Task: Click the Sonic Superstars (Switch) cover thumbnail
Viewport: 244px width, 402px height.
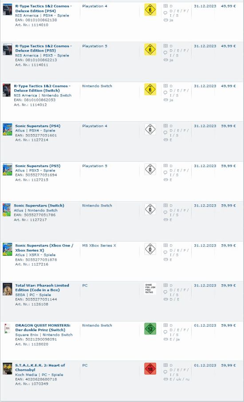Action: 7,210
